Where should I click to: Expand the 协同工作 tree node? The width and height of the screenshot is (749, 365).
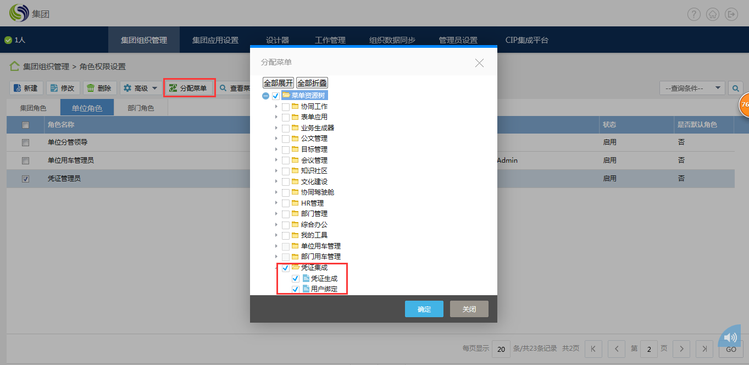[x=276, y=106]
